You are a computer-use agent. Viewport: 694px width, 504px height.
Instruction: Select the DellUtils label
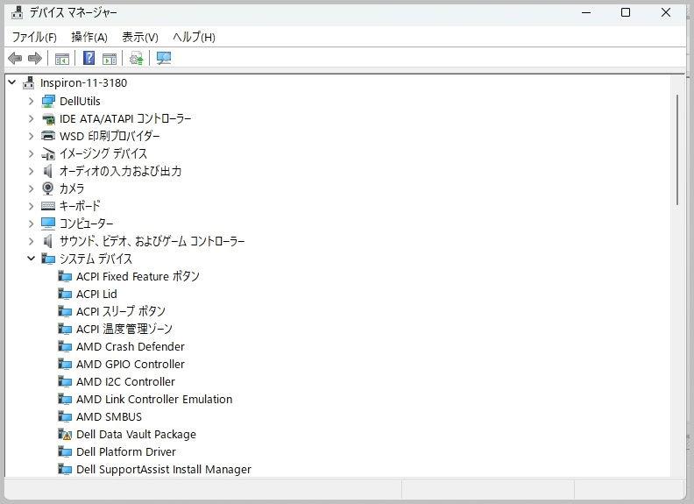click(80, 102)
